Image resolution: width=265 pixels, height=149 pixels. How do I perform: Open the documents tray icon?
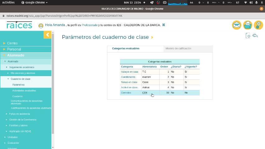point(248,25)
